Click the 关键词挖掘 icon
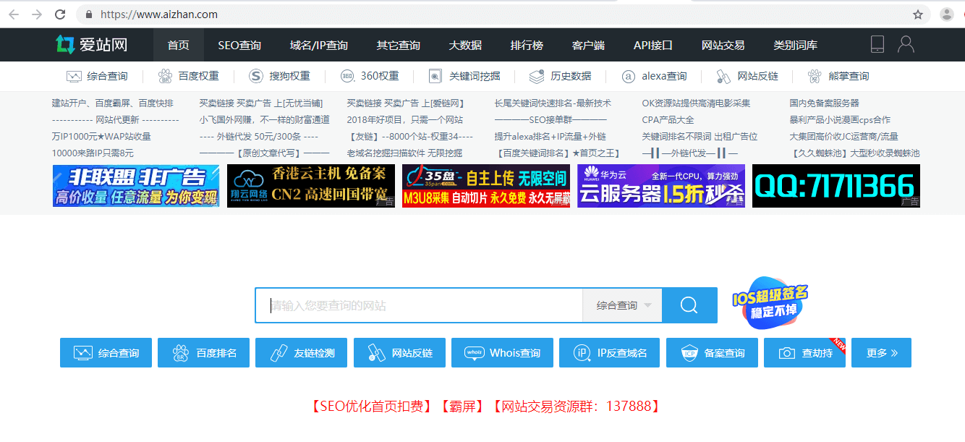The image size is (965, 442). click(435, 76)
